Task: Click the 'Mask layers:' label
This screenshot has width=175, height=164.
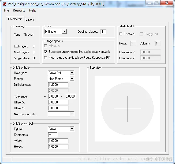Action: (x=22, y=52)
